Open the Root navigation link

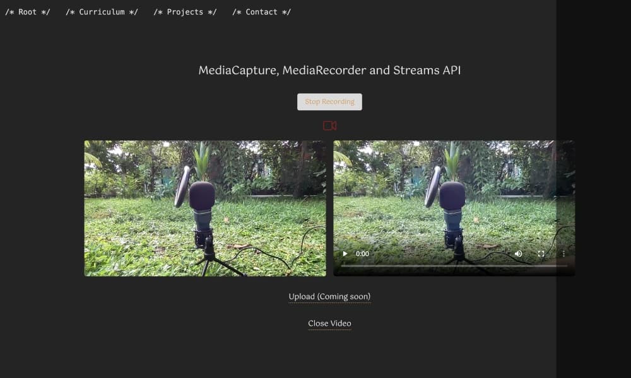[27, 12]
